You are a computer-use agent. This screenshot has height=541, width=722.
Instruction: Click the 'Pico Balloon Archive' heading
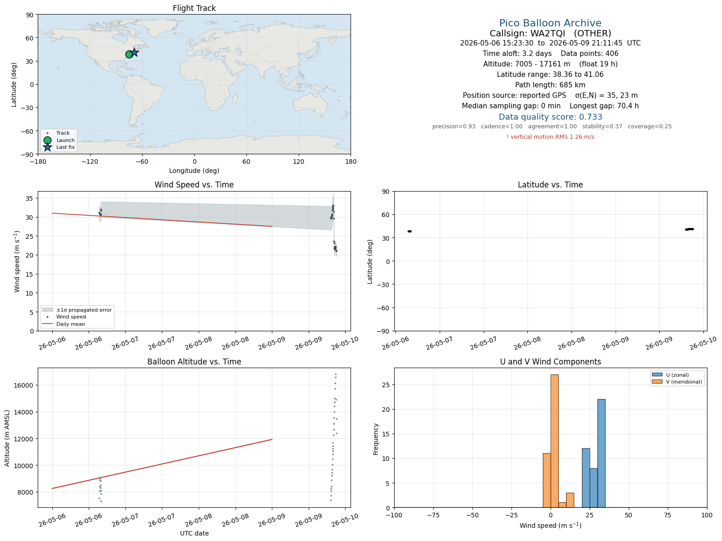[550, 23]
